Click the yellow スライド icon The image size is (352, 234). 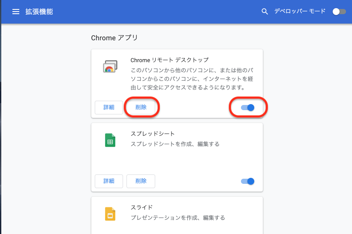pyautogui.click(x=110, y=214)
